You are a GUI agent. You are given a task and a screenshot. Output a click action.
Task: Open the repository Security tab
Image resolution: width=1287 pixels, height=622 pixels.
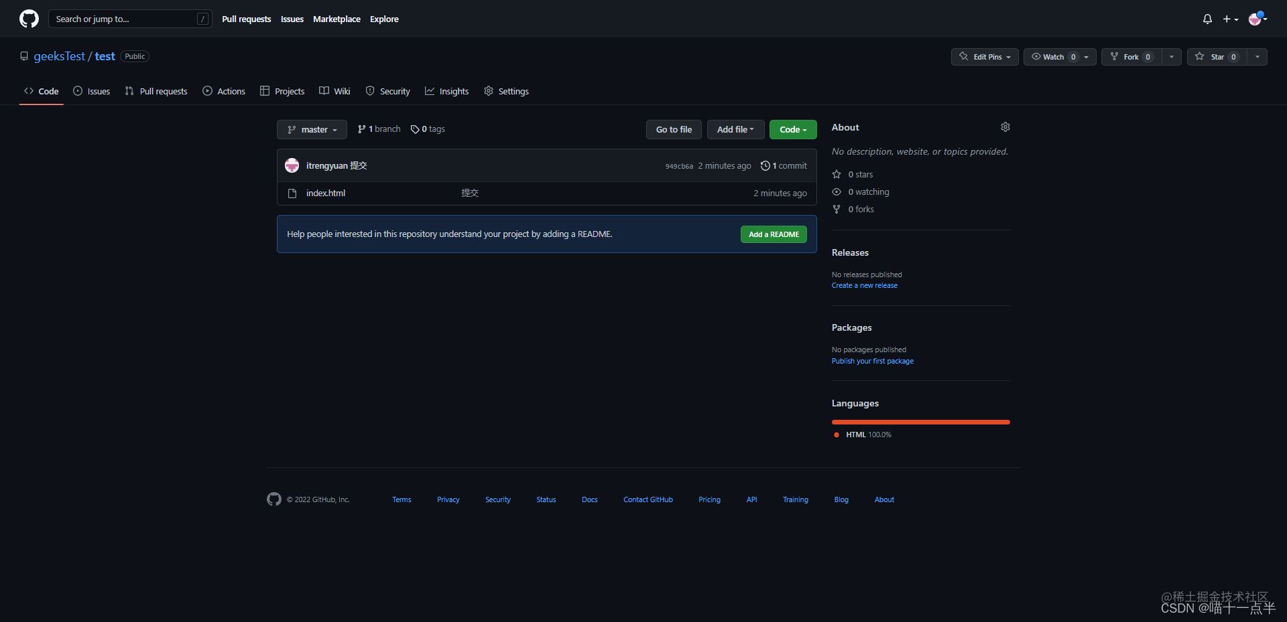(387, 91)
